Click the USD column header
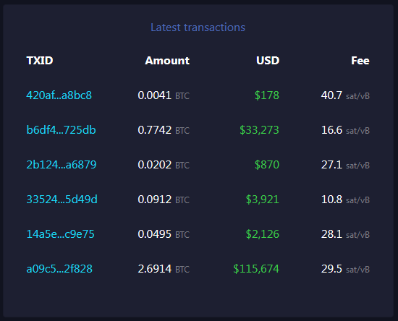This screenshot has width=398, height=321. (x=268, y=61)
